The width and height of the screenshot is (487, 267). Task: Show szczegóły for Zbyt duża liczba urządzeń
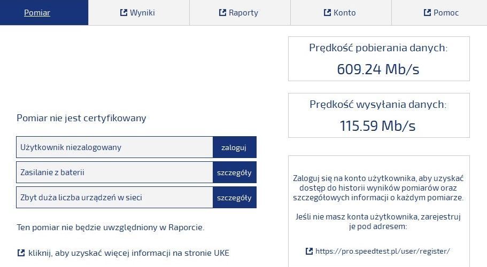(x=234, y=198)
